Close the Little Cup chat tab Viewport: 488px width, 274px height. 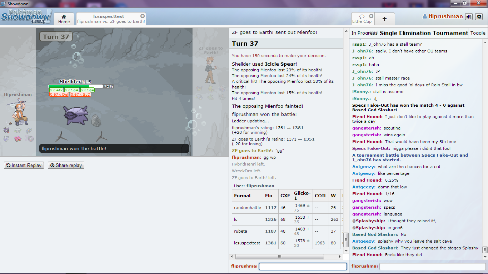[371, 16]
